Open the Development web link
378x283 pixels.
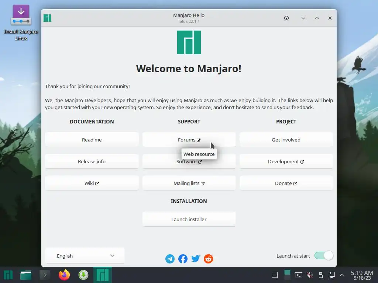pos(286,161)
